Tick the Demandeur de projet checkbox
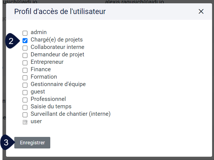214x160 pixels. pyautogui.click(x=25, y=55)
